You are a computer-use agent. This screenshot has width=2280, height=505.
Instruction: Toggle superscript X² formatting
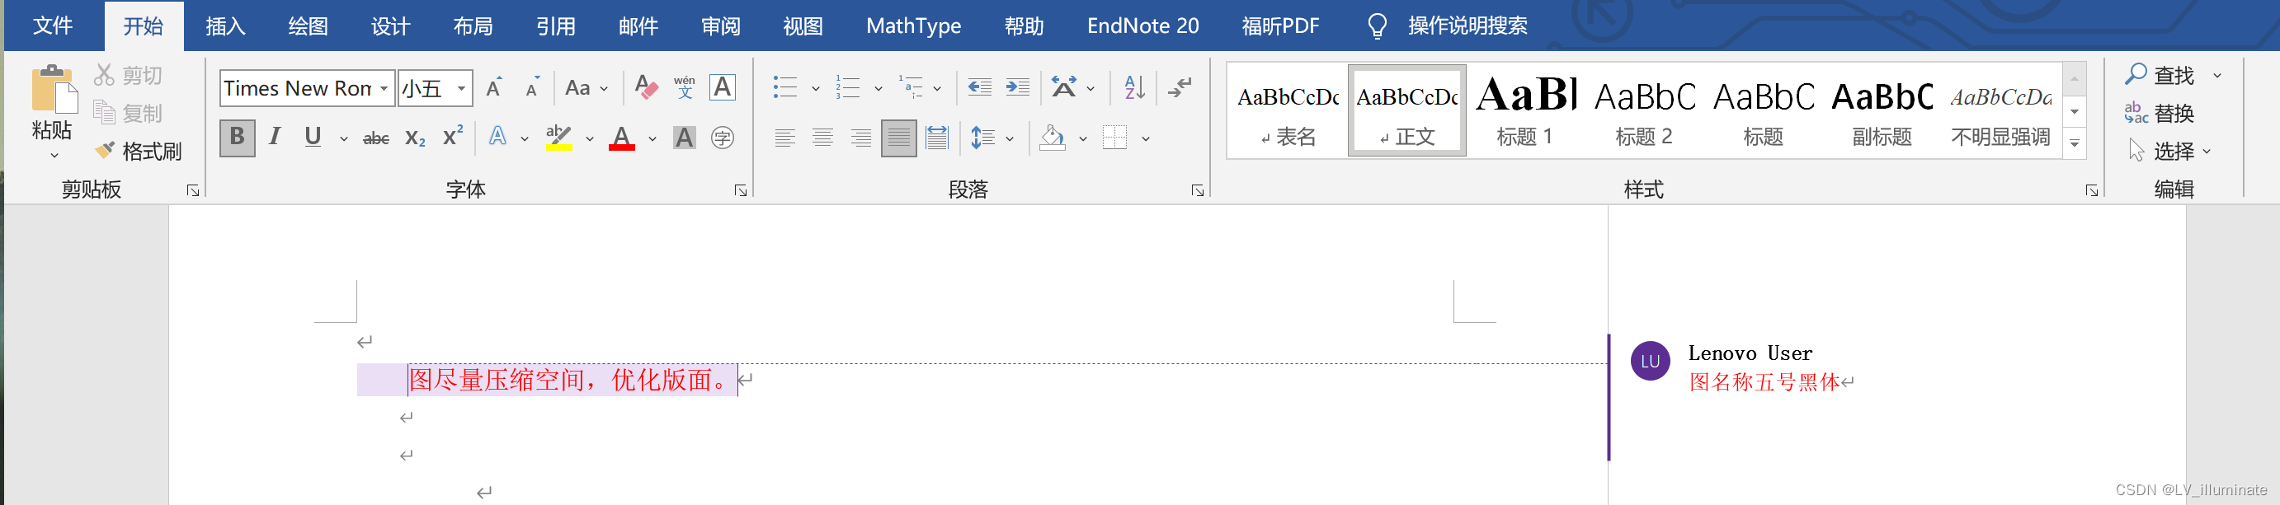pos(452,136)
